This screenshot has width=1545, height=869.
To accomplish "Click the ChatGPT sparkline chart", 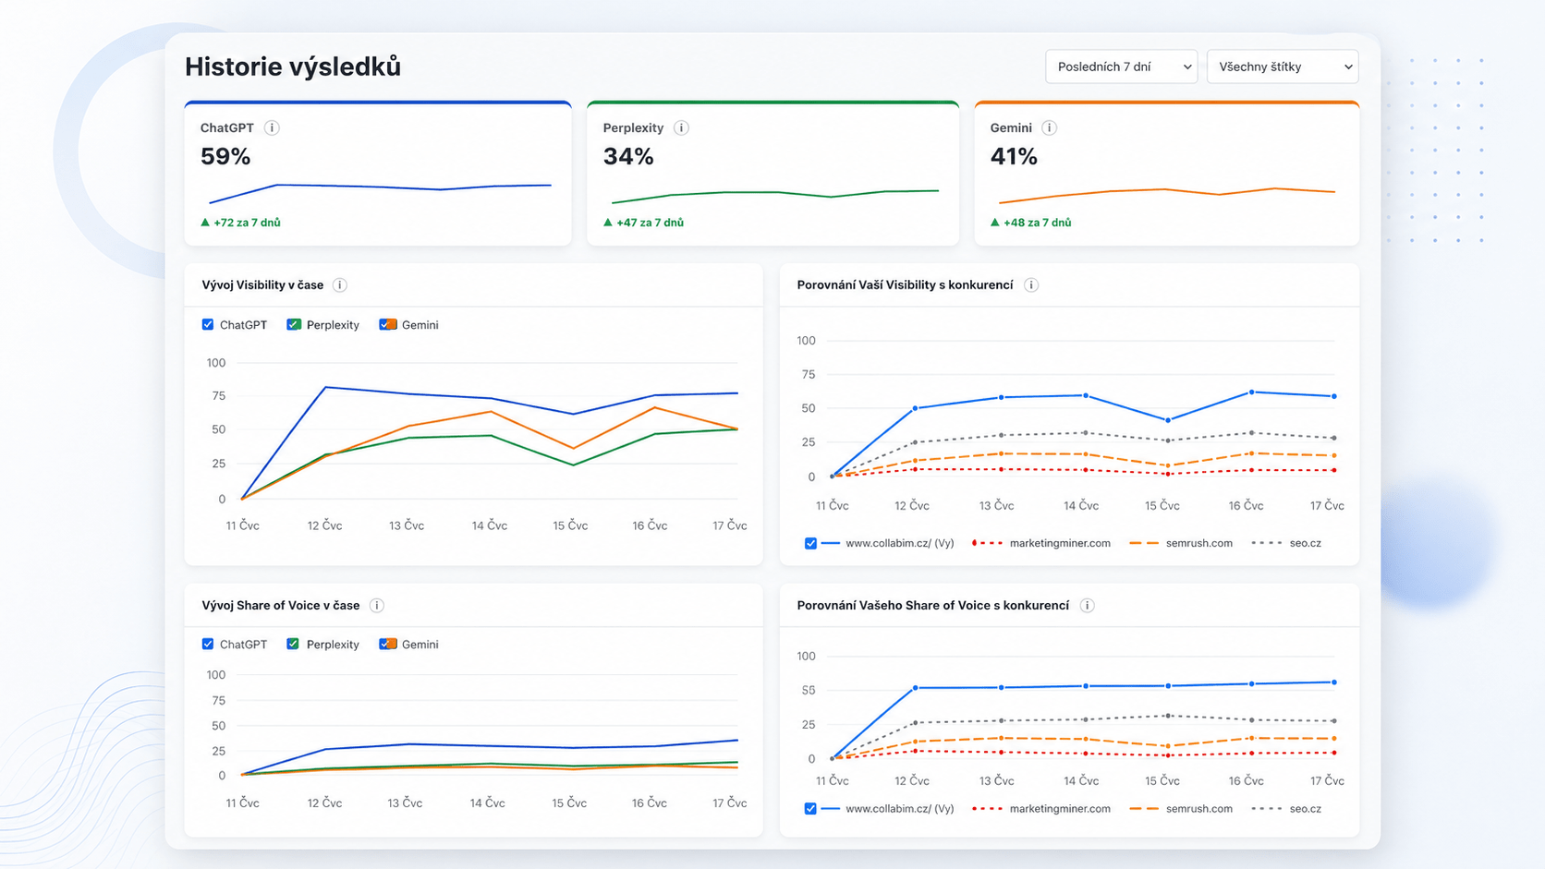I will 380,193.
